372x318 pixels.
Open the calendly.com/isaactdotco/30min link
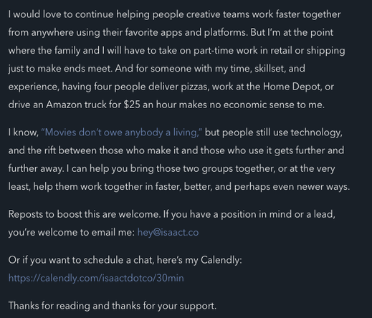pos(96,278)
